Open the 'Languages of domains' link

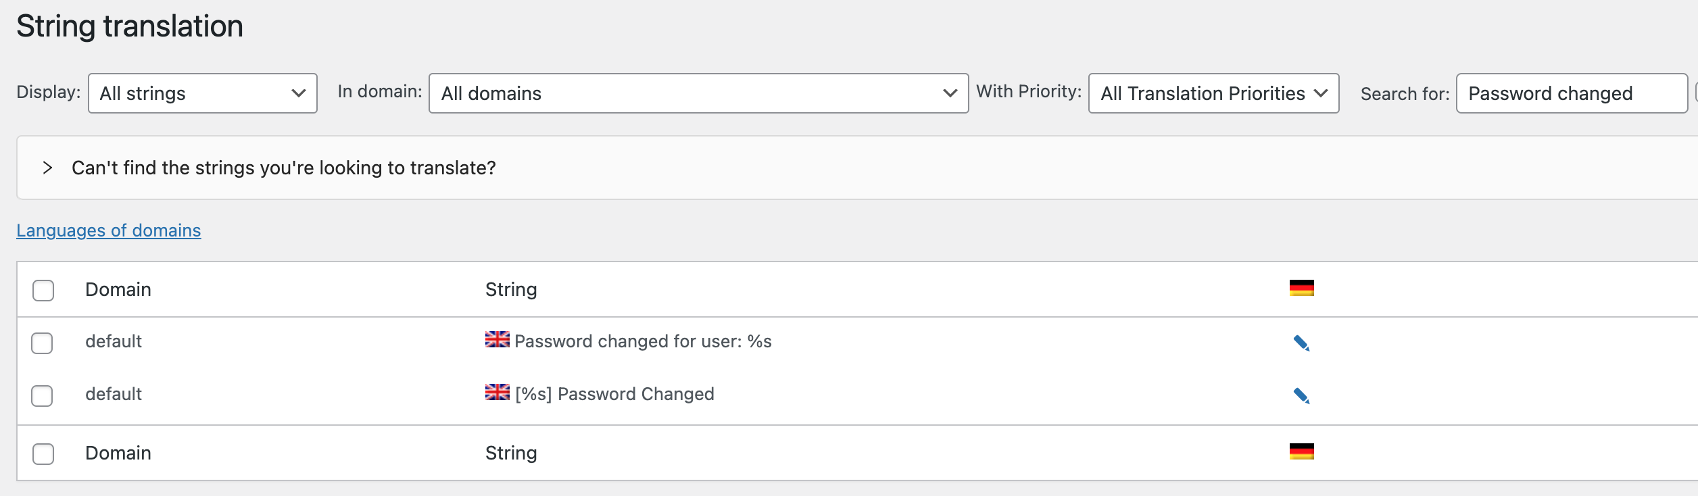coord(109,230)
